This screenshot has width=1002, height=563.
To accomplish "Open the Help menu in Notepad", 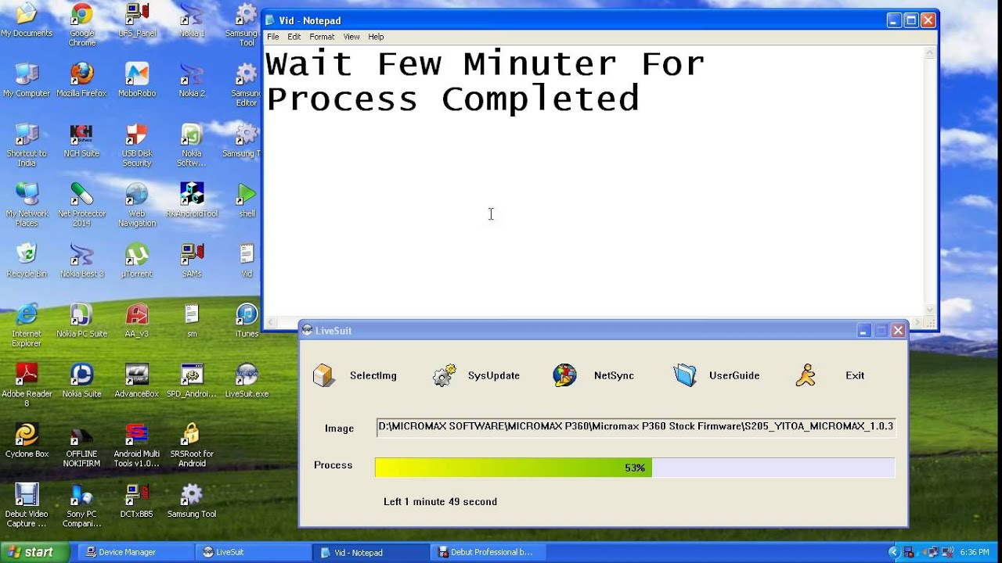I will [376, 37].
